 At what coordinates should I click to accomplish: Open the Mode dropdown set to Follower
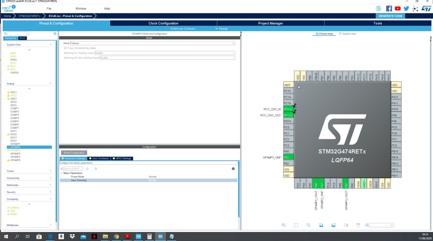tap(152, 43)
